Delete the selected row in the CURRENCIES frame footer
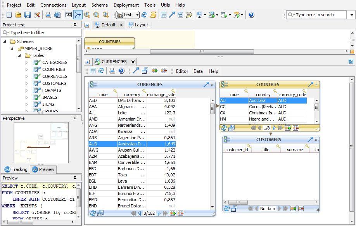This screenshot has width=356, height=226. coord(180,213)
